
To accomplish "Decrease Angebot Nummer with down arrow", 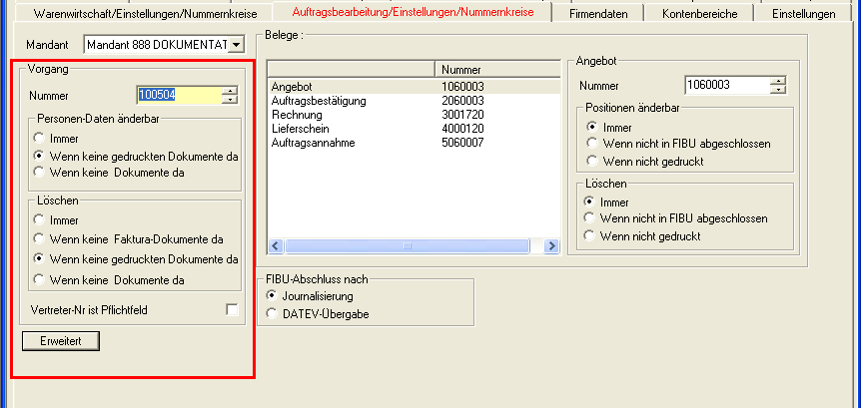I will point(779,90).
